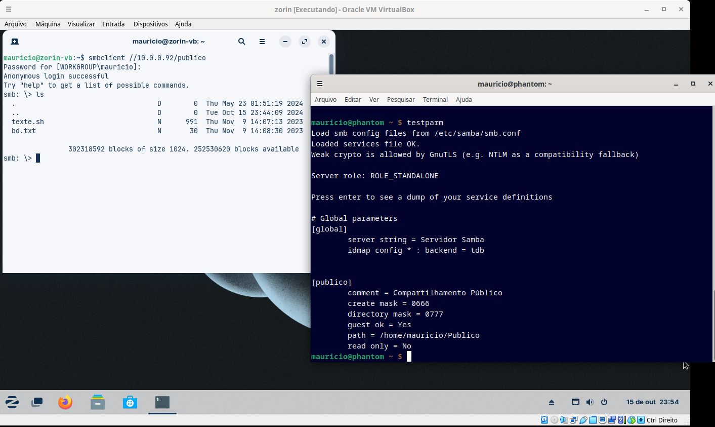Launch the Software store from the taskbar
715x427 pixels.
click(130, 402)
